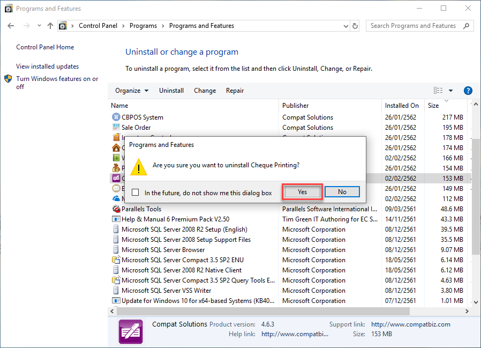Select the Microsoft SQL Server Browser row
The image size is (481, 348).
[x=290, y=249]
